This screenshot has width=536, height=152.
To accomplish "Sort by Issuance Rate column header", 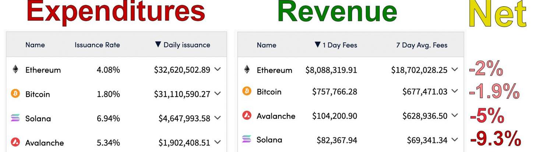I will tap(97, 45).
